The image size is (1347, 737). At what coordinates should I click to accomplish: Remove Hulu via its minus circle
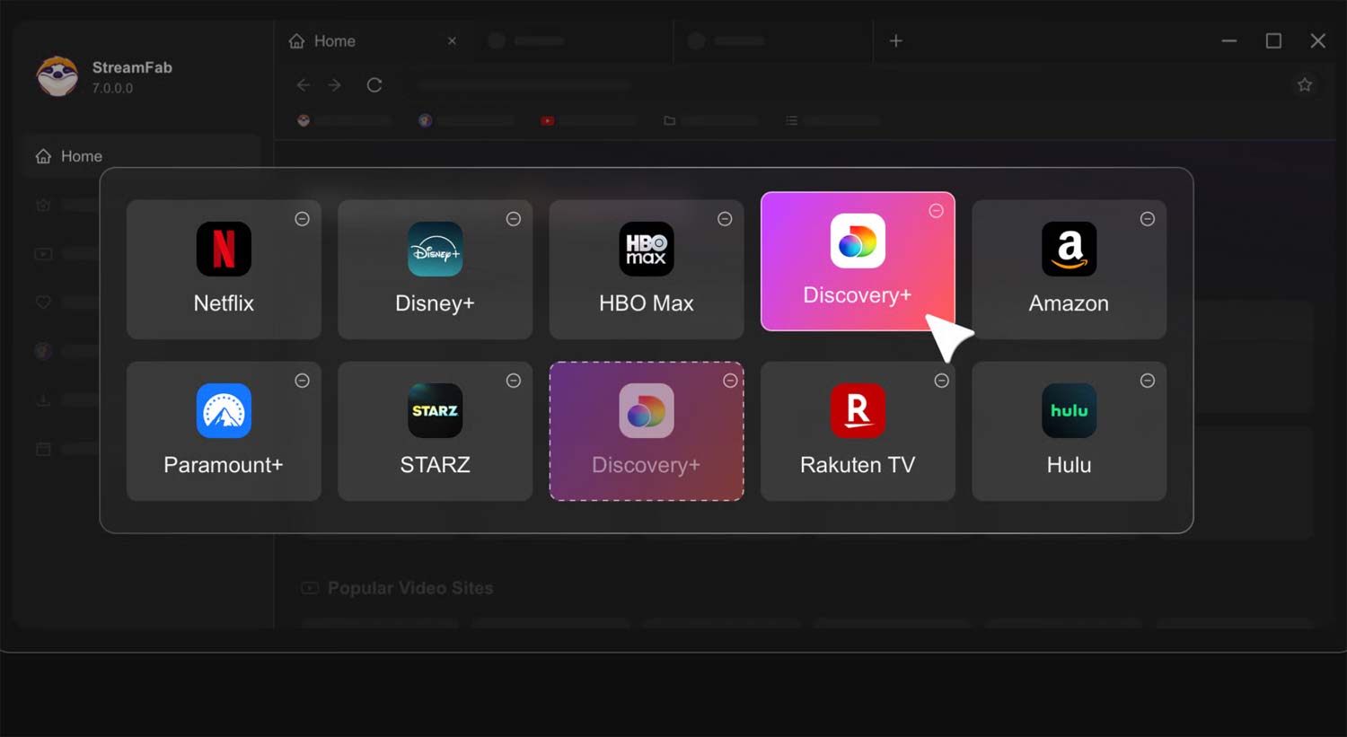[1148, 381]
